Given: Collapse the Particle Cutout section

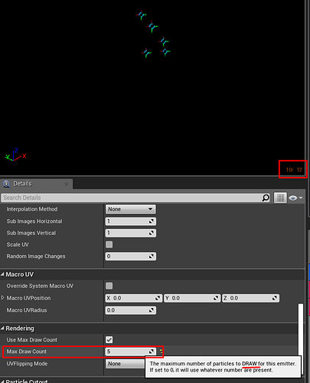Looking at the screenshot, I should (2, 381).
